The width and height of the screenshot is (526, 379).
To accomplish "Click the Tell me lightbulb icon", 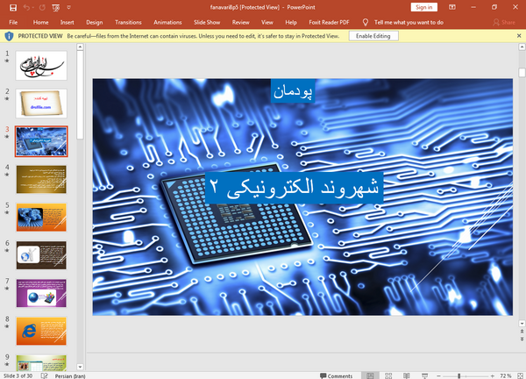I will click(x=366, y=23).
